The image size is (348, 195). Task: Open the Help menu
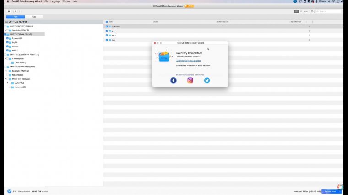(75, 1)
